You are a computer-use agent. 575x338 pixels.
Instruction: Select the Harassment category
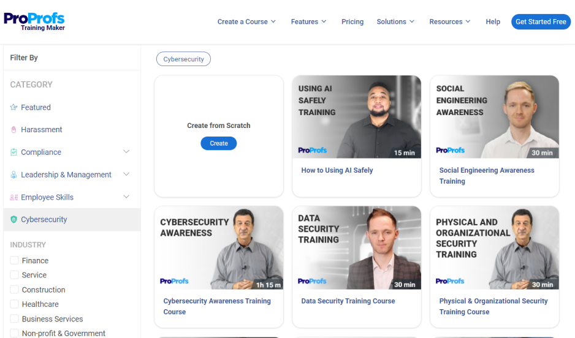tap(42, 130)
